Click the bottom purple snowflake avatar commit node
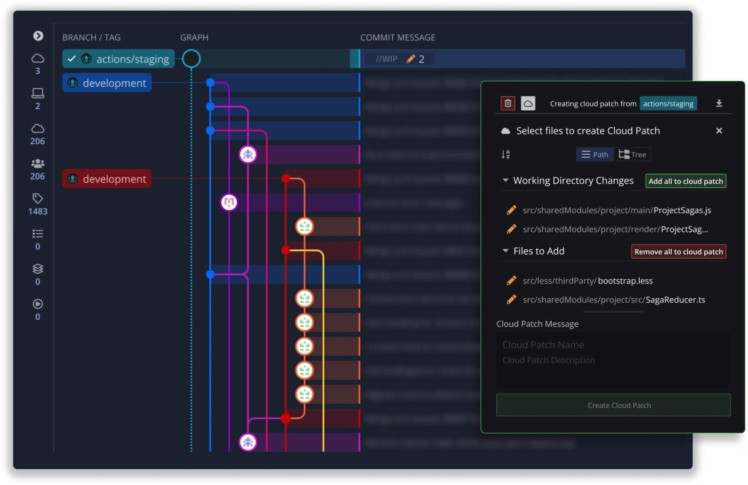This screenshot has width=748, height=485. (x=248, y=442)
